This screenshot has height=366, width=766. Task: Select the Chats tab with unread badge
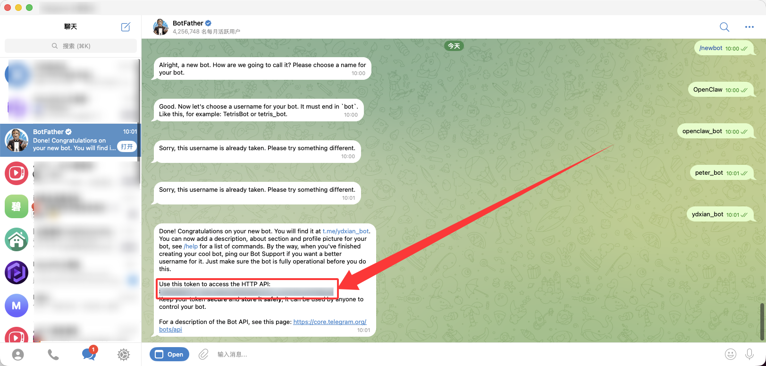(x=88, y=354)
